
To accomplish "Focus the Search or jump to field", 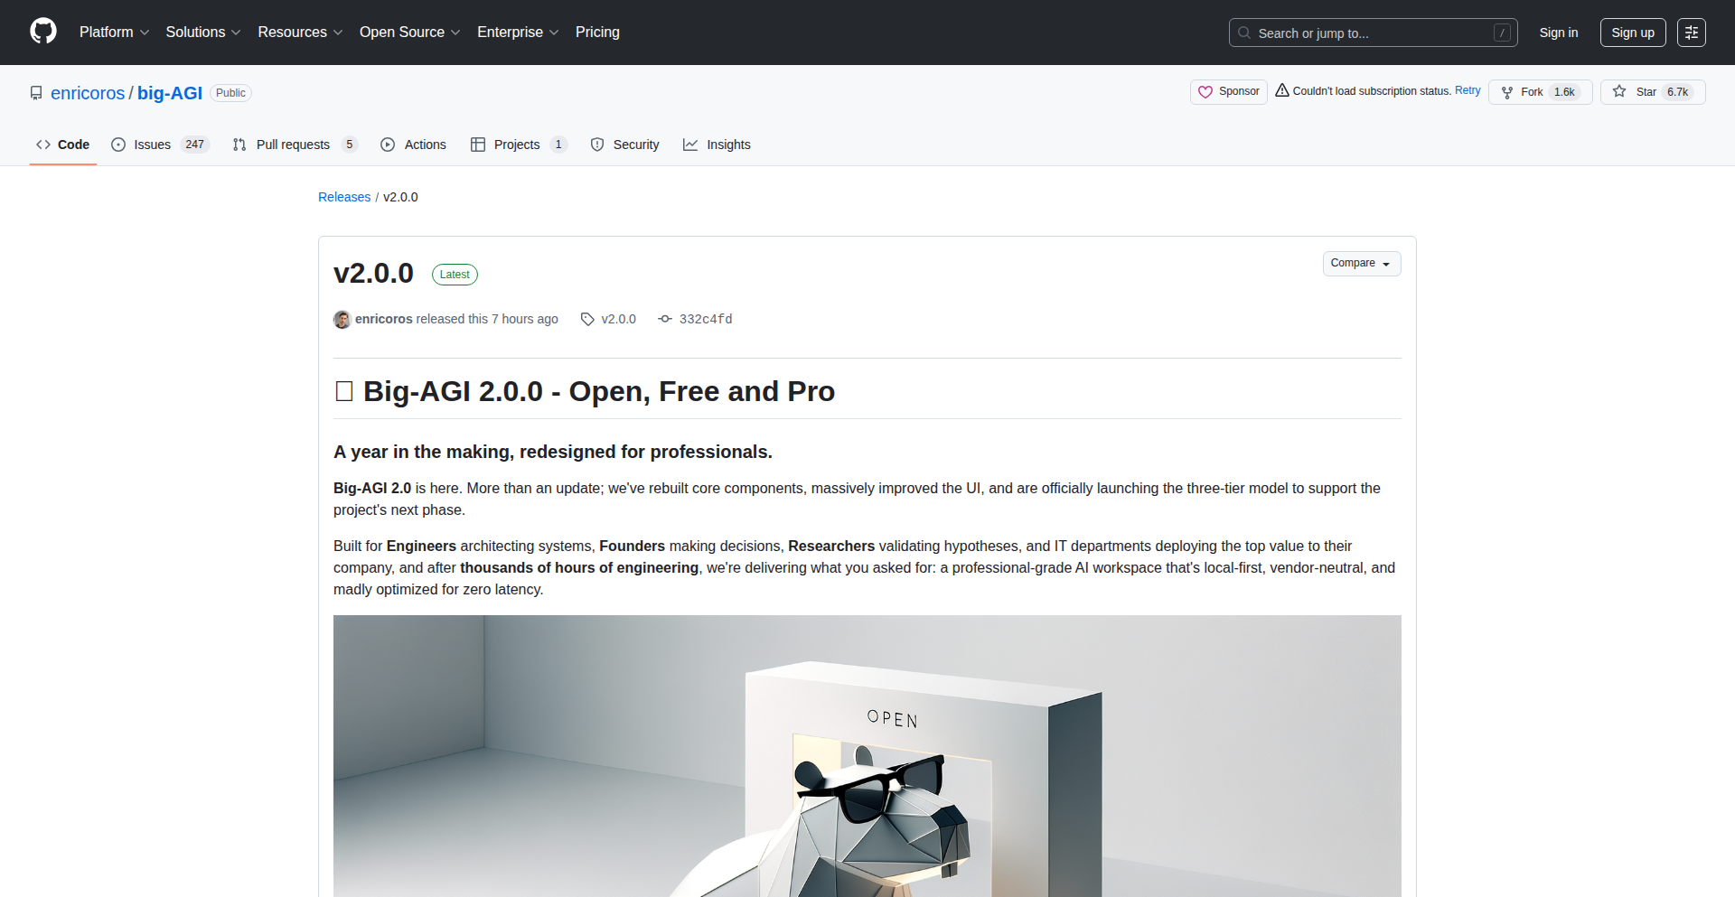I will [x=1372, y=33].
